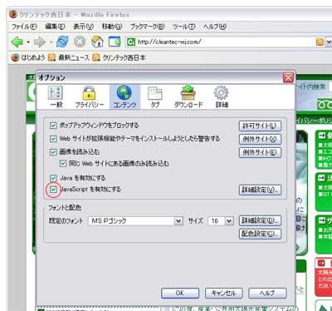Open the タブ (Tabs) options panel
Viewport: 332px width, 311px height.
155,96
